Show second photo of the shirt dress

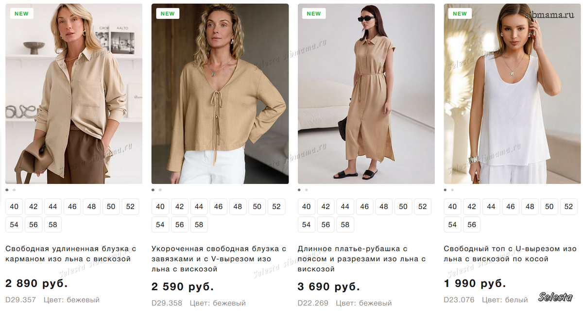(x=307, y=190)
